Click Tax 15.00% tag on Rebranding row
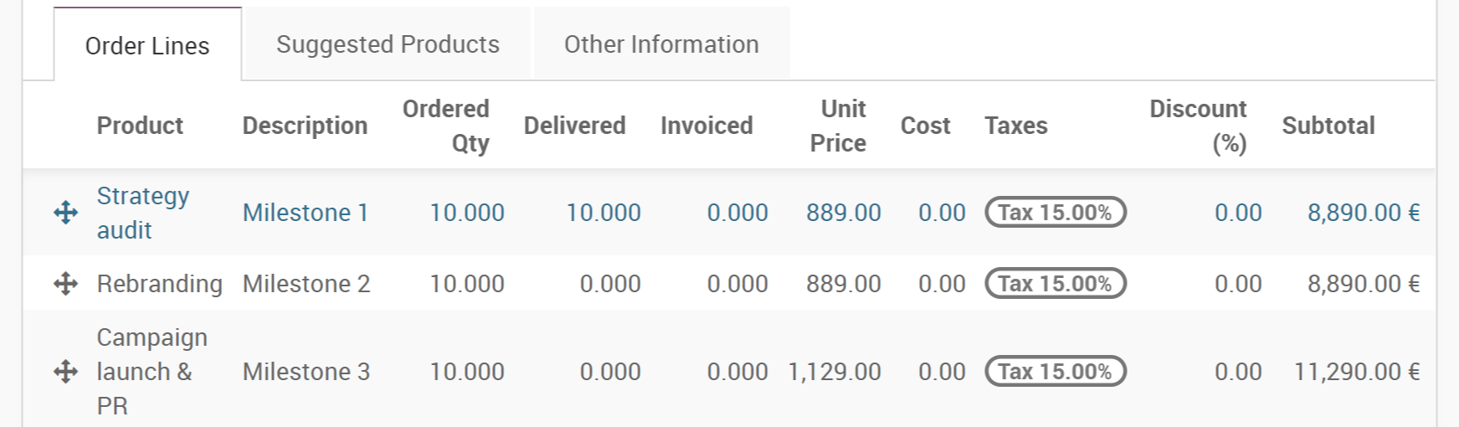The height and width of the screenshot is (427, 1459). (1055, 284)
